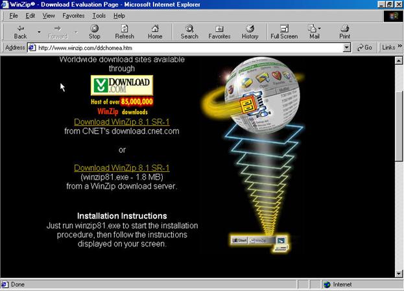Click the Go button beside address bar
Image resolution: width=404 pixels, height=291 pixels.
click(364, 48)
